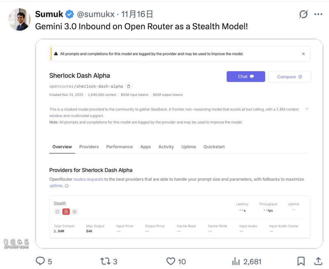
Task: Share the tweet using the upload arrow icon
Action: coord(318,261)
